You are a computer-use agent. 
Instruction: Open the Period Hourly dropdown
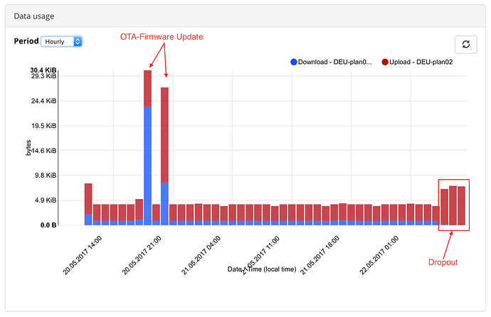62,41
